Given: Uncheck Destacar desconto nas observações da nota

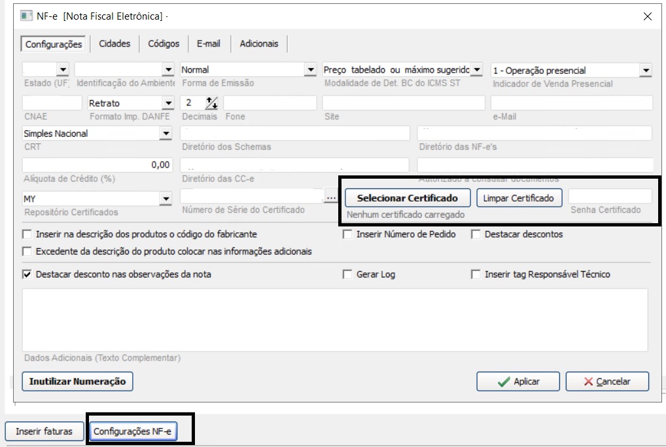Looking at the screenshot, I should pos(27,275).
